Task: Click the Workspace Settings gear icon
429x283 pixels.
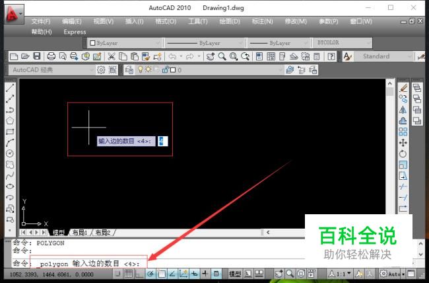Action: 101,70
